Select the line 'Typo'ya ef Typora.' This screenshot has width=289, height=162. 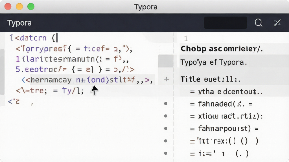click(x=214, y=62)
